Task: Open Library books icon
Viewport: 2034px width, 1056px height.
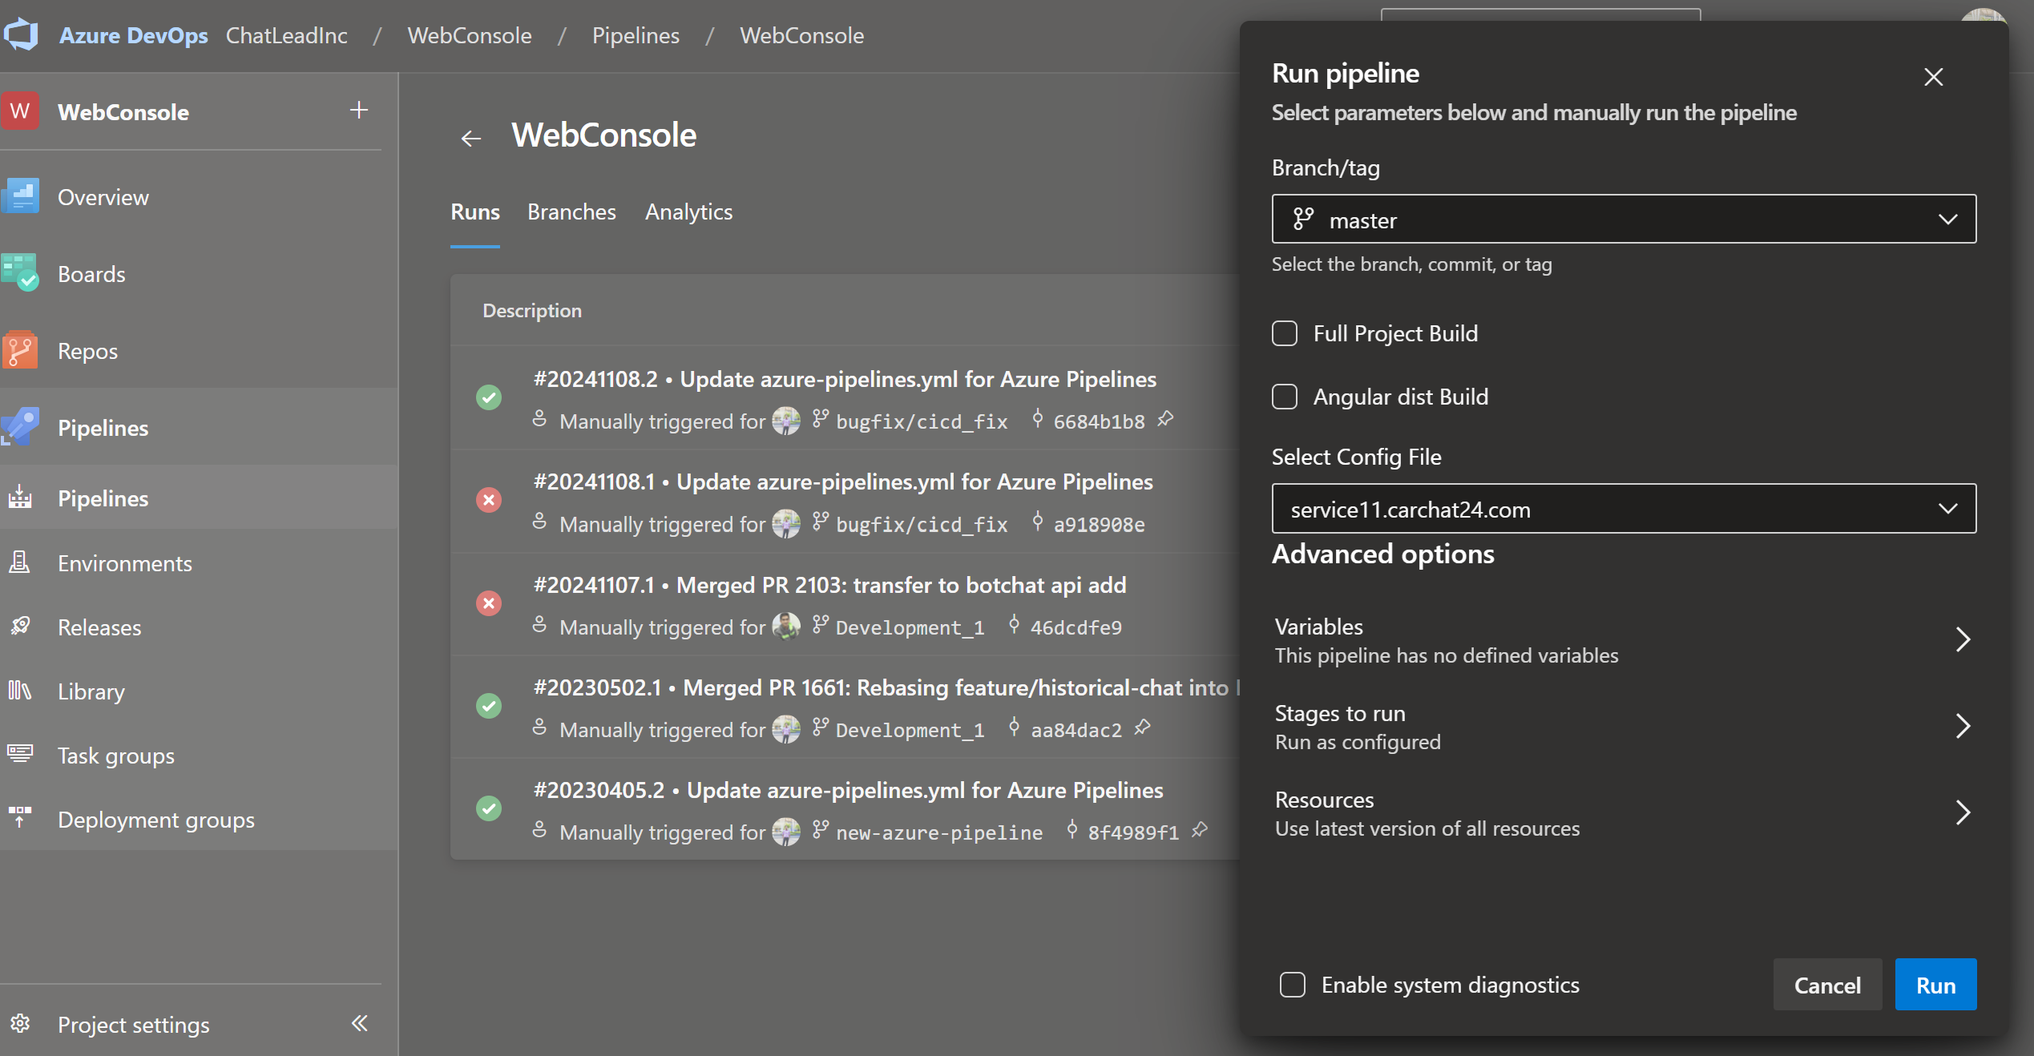Action: point(19,691)
